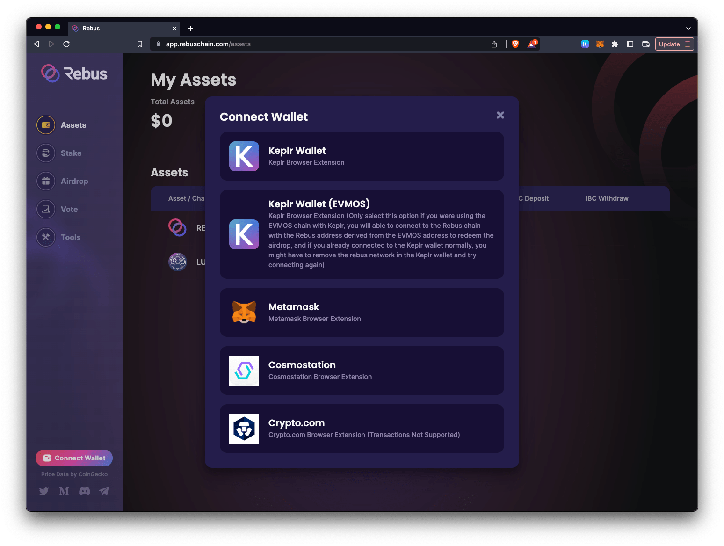Open the Tools wrench icon
Image resolution: width=724 pixels, height=546 pixels.
point(45,237)
